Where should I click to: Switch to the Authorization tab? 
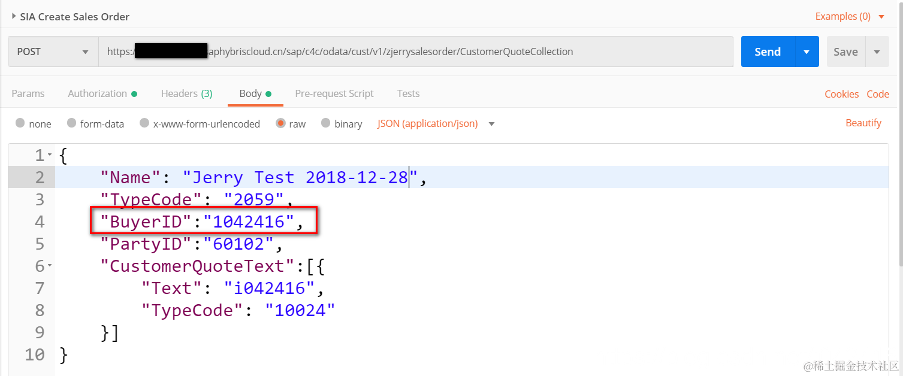coord(102,93)
